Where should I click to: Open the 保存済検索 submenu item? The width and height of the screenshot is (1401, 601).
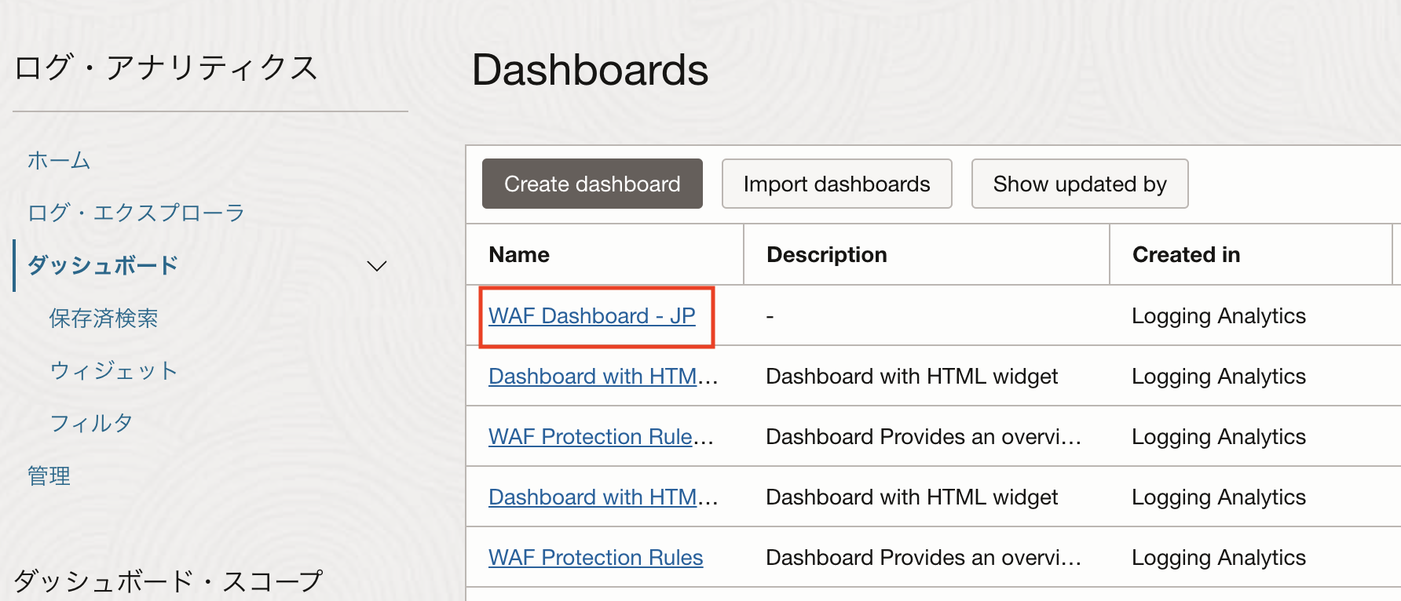pyautogui.click(x=104, y=318)
